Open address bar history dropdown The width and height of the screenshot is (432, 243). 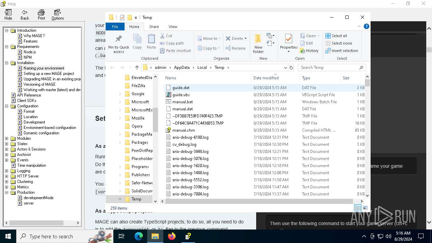[x=285, y=67]
